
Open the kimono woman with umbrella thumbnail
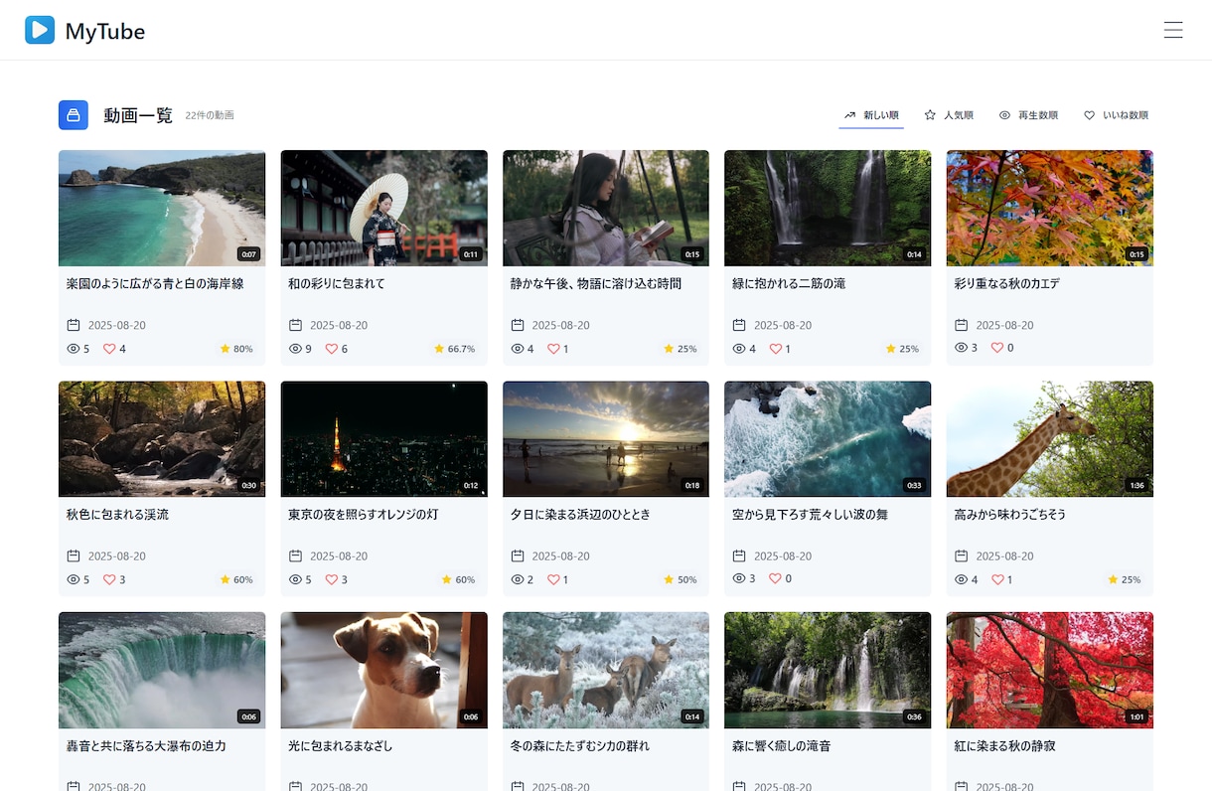(383, 208)
